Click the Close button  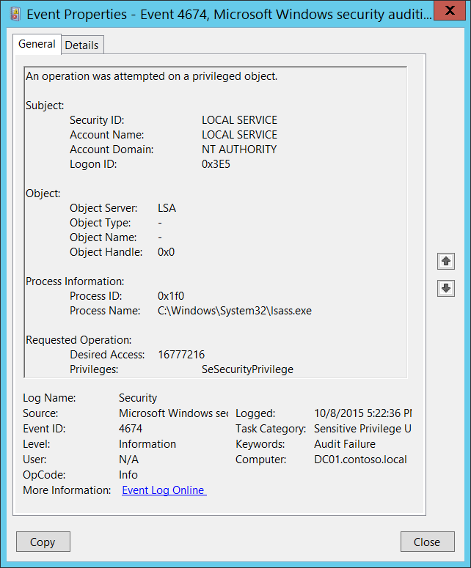tap(428, 542)
